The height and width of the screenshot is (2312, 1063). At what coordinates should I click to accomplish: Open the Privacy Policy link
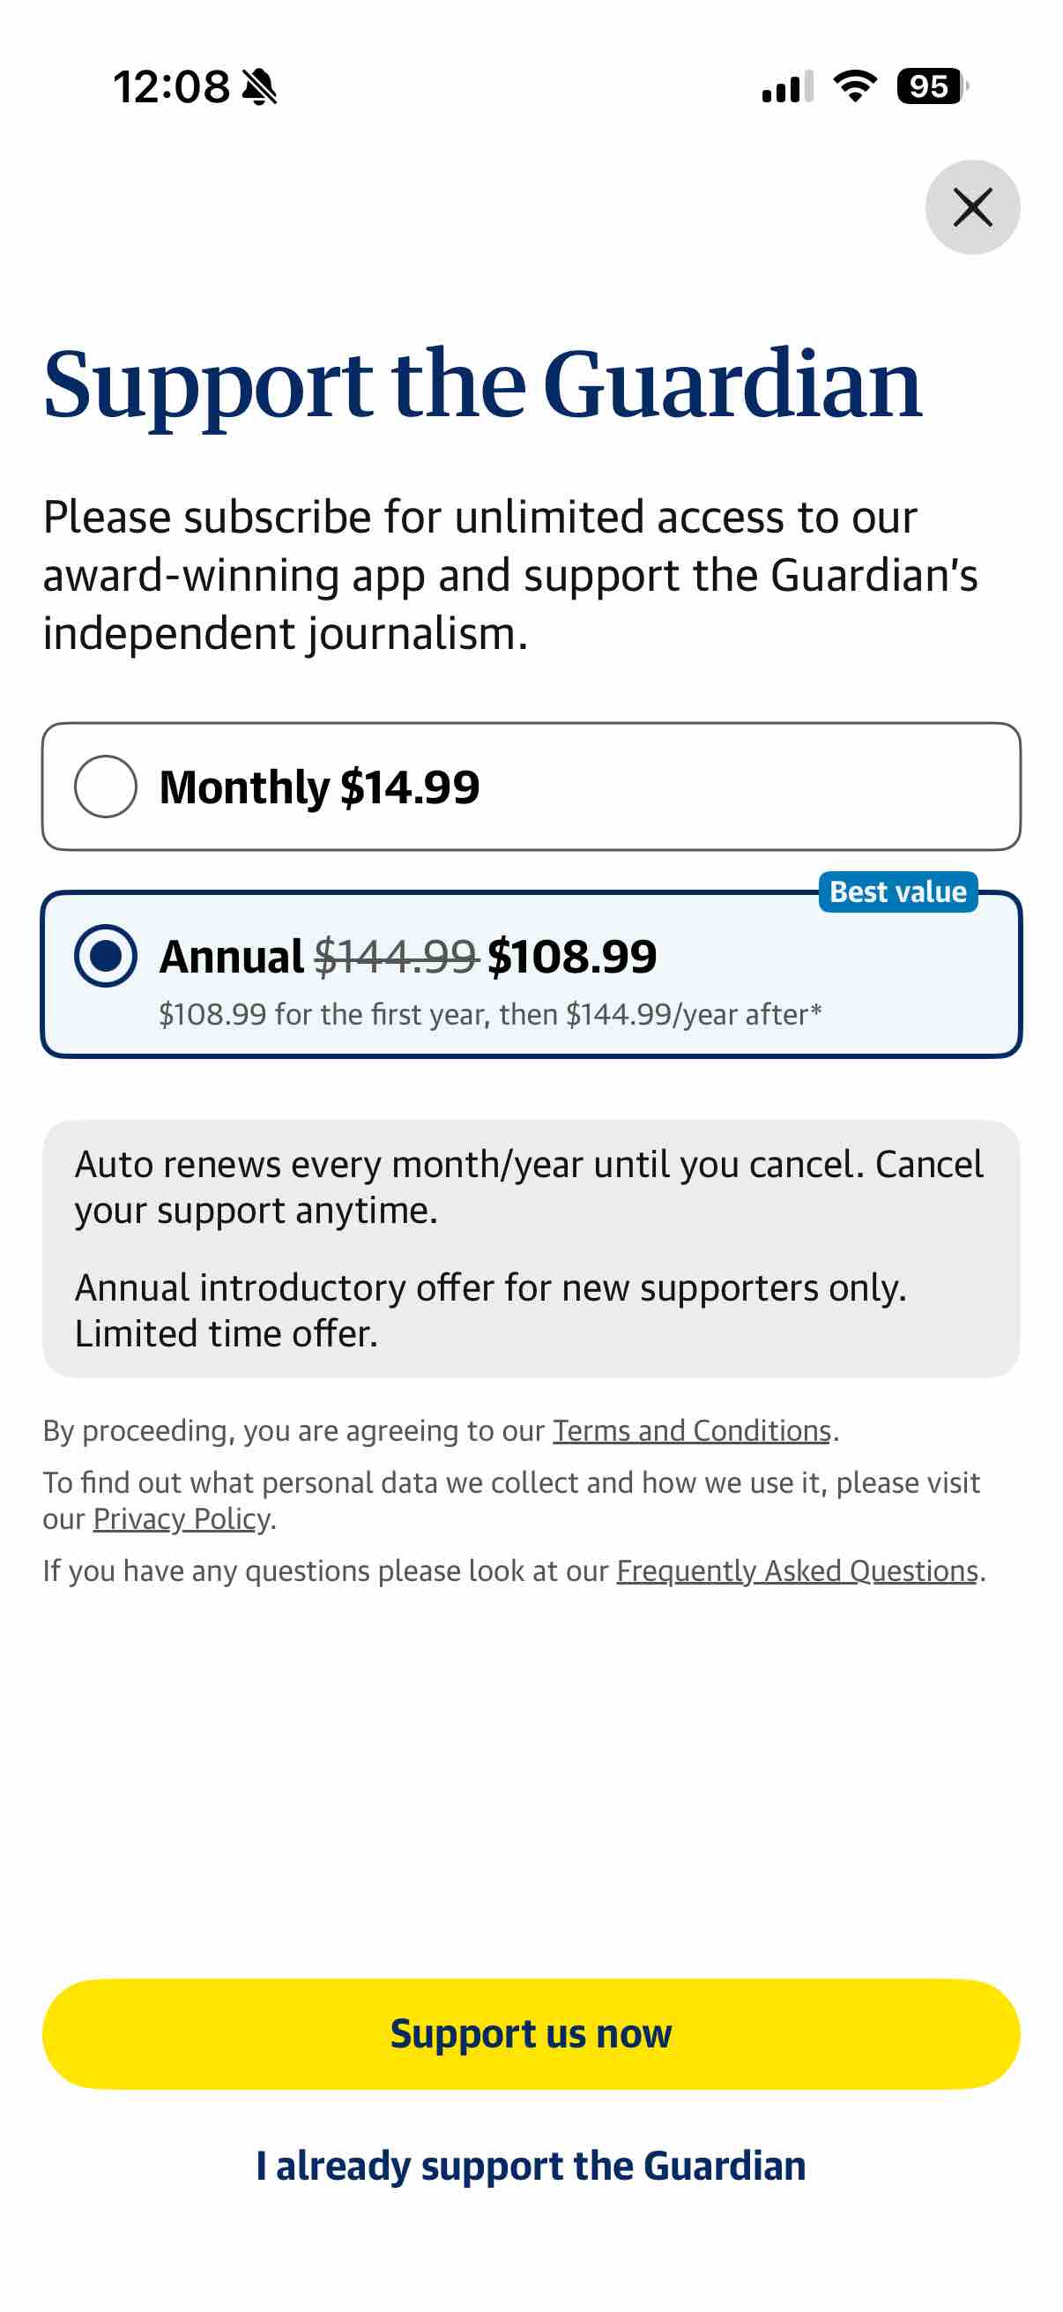click(x=182, y=1518)
